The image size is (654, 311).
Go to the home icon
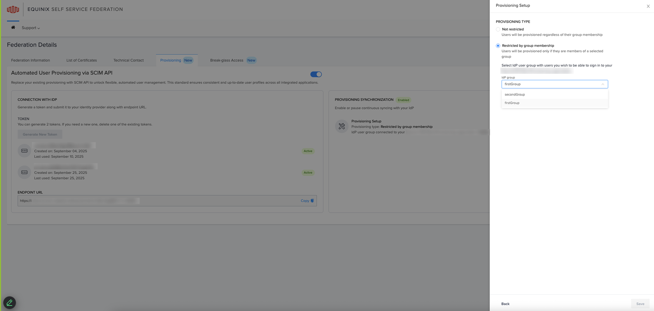13,28
